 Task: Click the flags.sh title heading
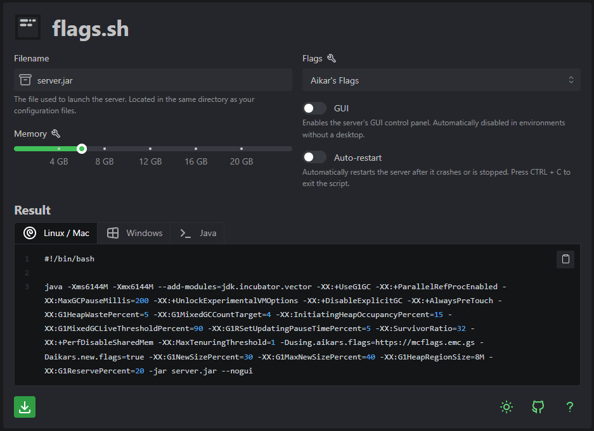click(x=90, y=28)
